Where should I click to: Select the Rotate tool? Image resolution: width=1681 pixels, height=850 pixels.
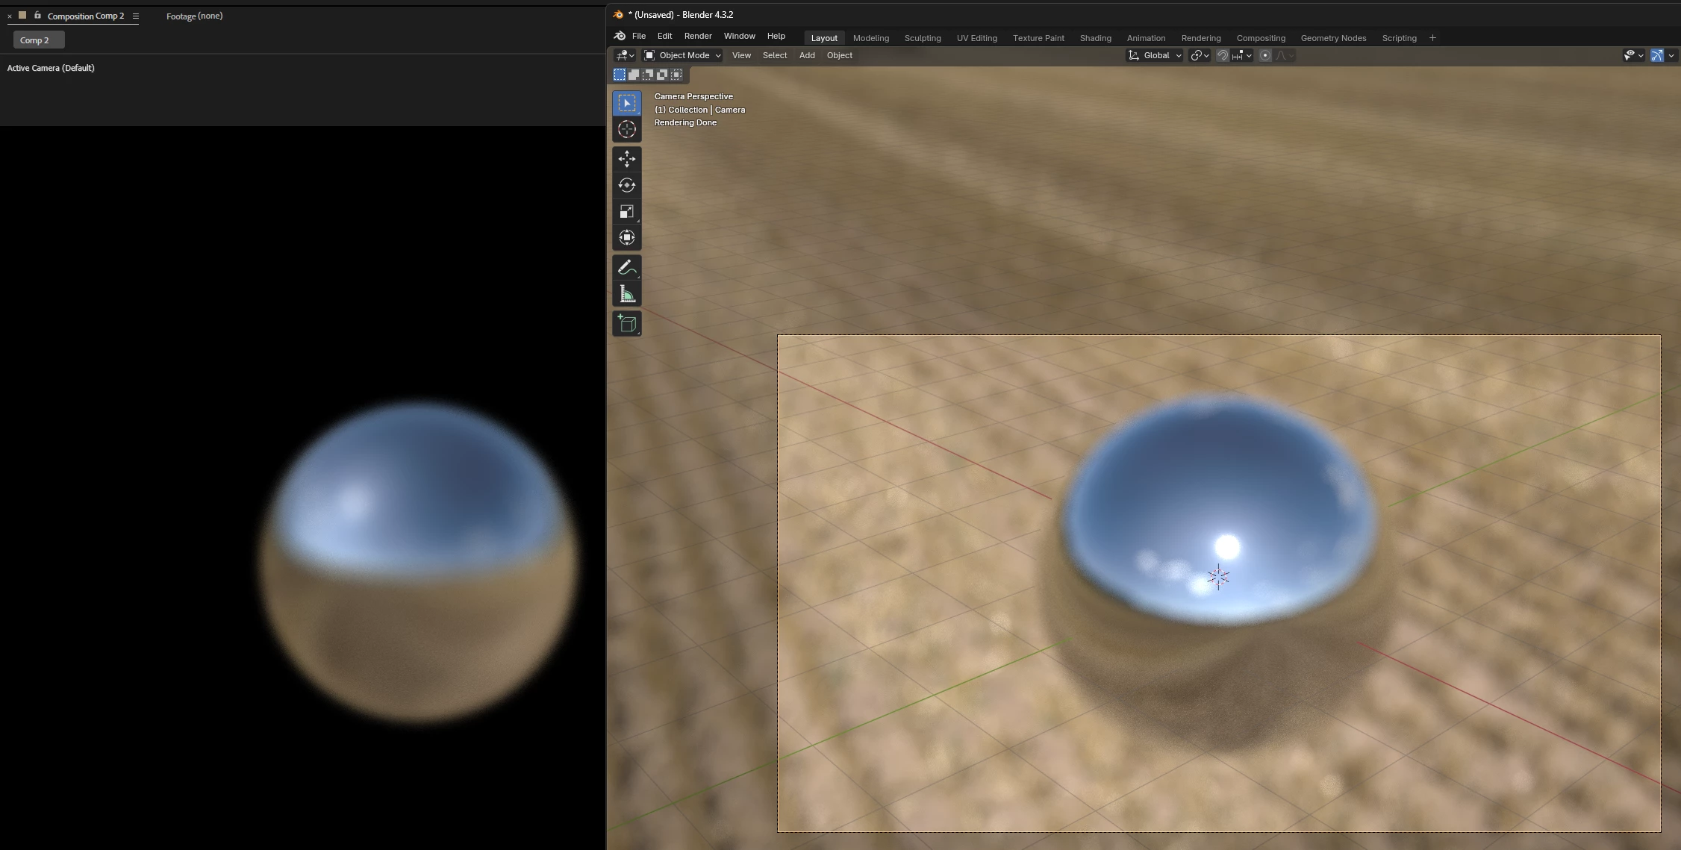pos(626,185)
